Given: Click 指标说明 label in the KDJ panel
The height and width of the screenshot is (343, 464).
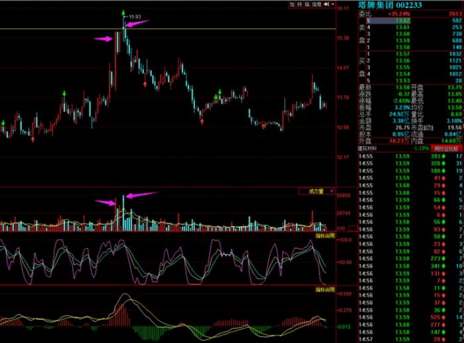Looking at the screenshot, I should pos(325,236).
